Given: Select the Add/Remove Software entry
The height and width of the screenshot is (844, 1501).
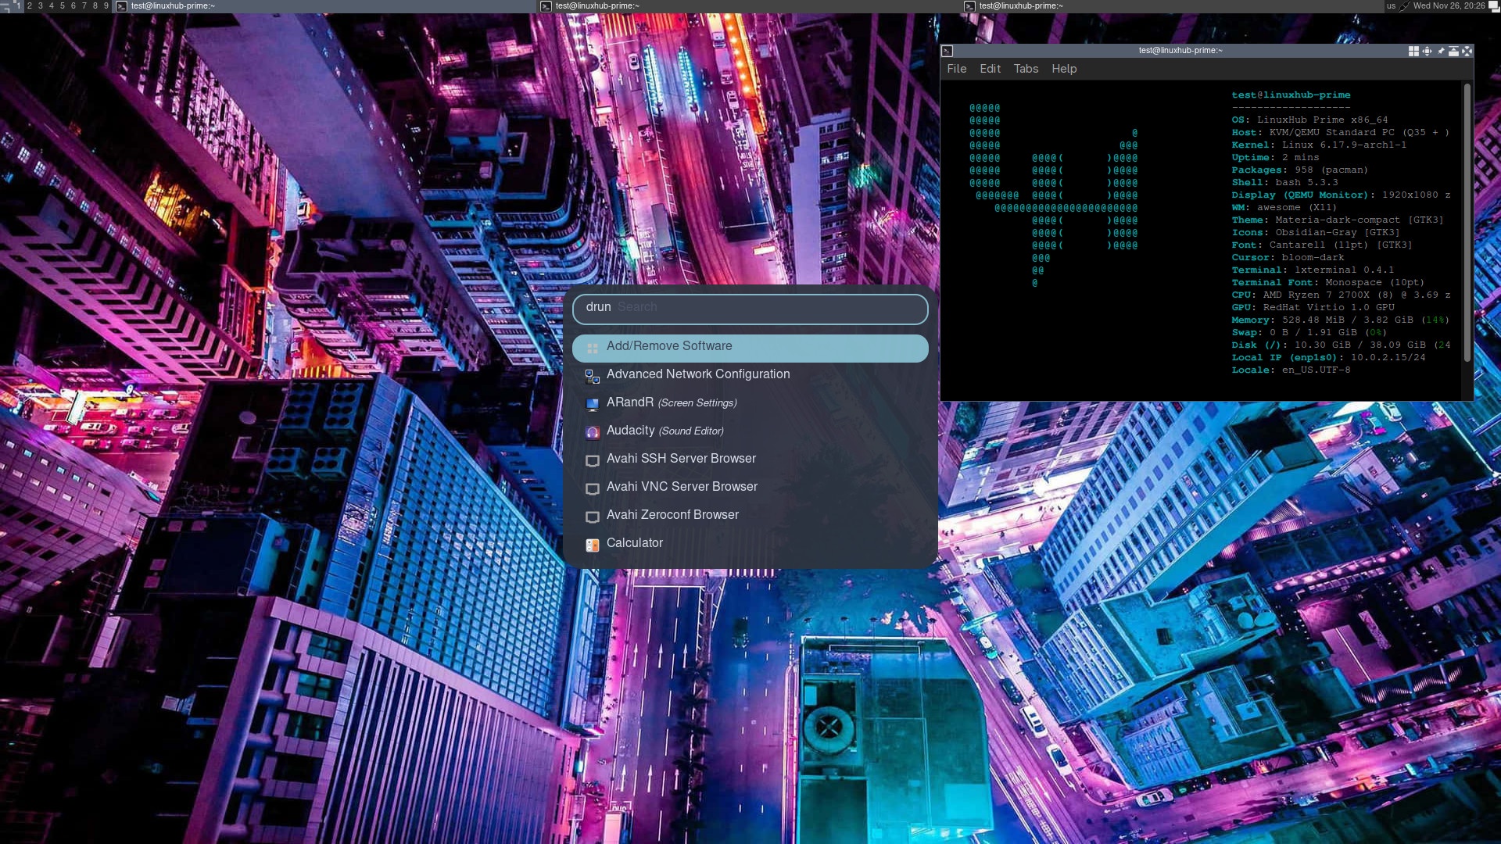Looking at the screenshot, I should [x=669, y=346].
